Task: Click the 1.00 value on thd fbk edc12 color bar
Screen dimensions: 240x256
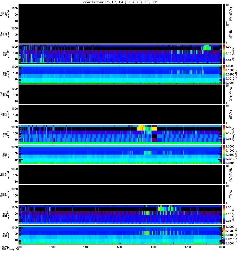Action: point(228,127)
